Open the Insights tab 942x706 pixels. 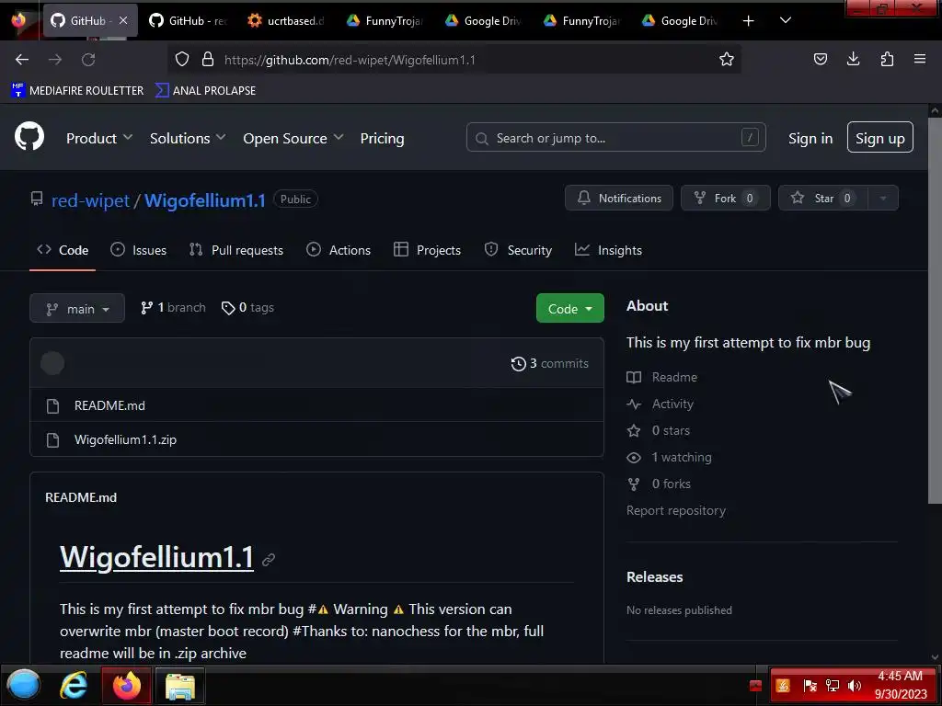[x=608, y=250]
